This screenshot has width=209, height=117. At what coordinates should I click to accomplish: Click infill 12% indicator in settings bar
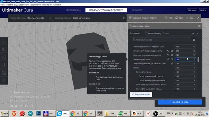169,18
